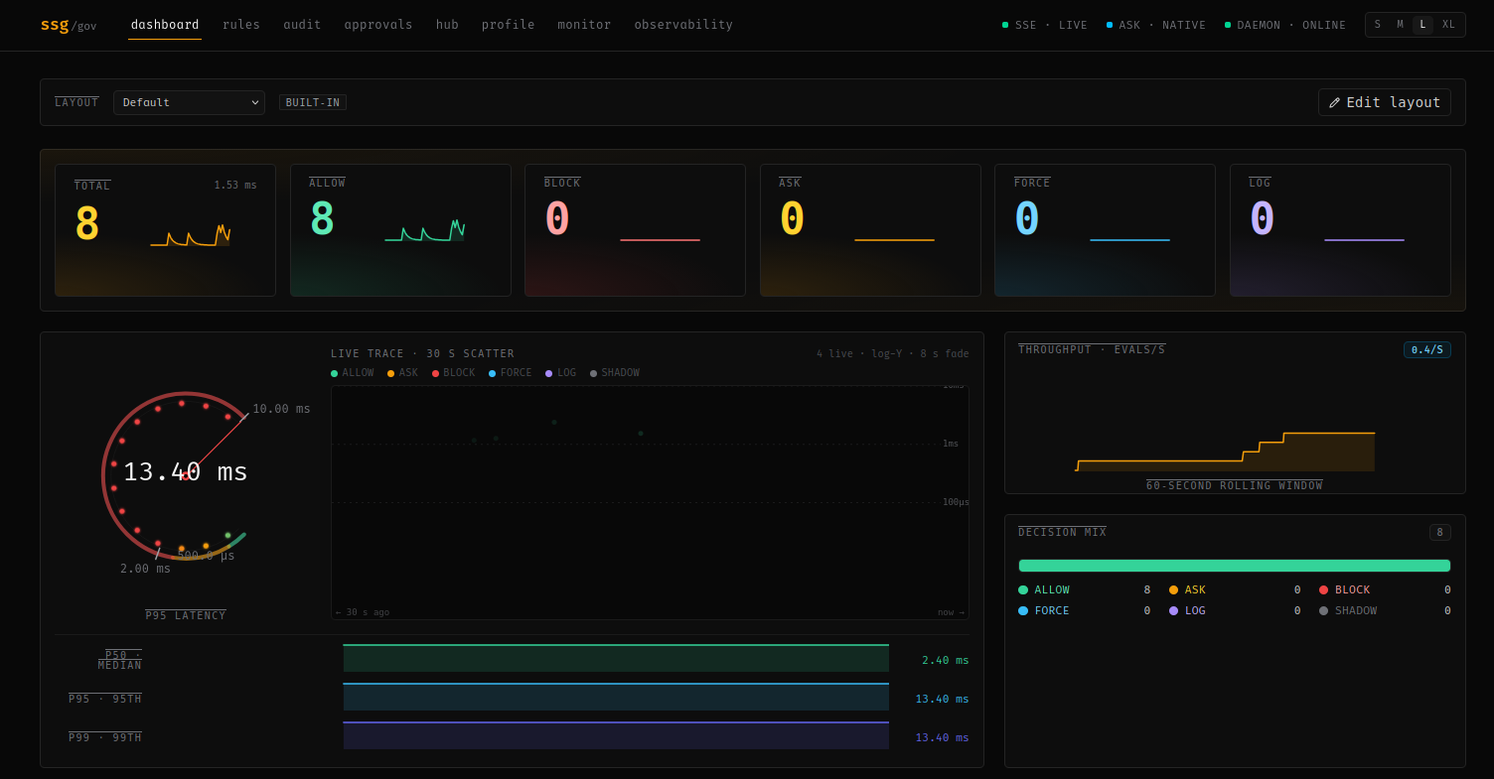Click the pencil icon beside Edit layout
The width and height of the screenshot is (1494, 779).
(x=1334, y=102)
